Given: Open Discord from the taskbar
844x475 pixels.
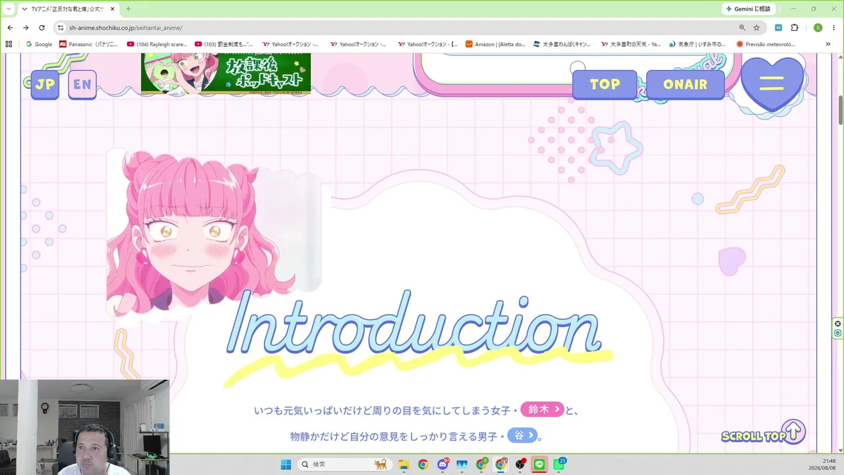Looking at the screenshot, I should click(442, 464).
